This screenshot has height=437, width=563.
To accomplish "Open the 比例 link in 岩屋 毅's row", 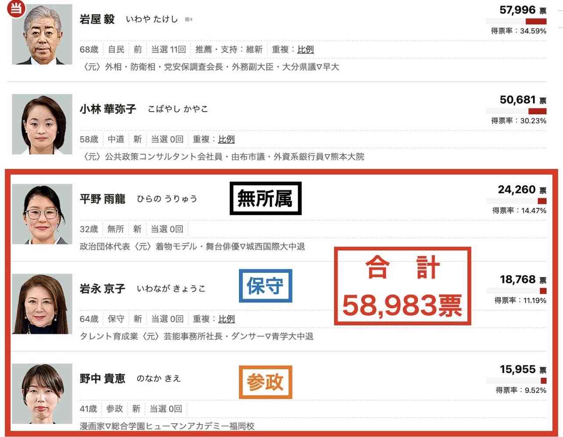I will pos(306,49).
